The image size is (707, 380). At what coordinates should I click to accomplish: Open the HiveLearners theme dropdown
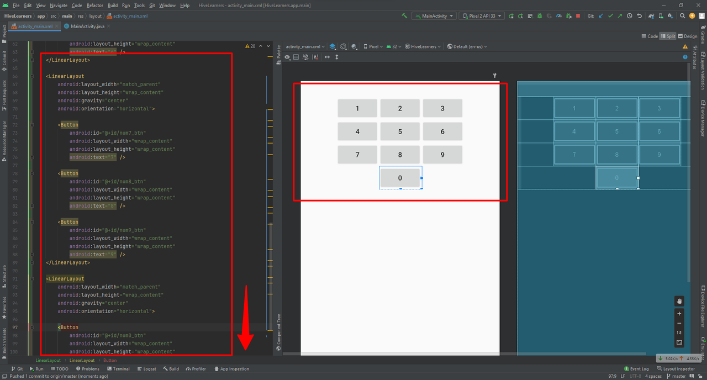[423, 47]
